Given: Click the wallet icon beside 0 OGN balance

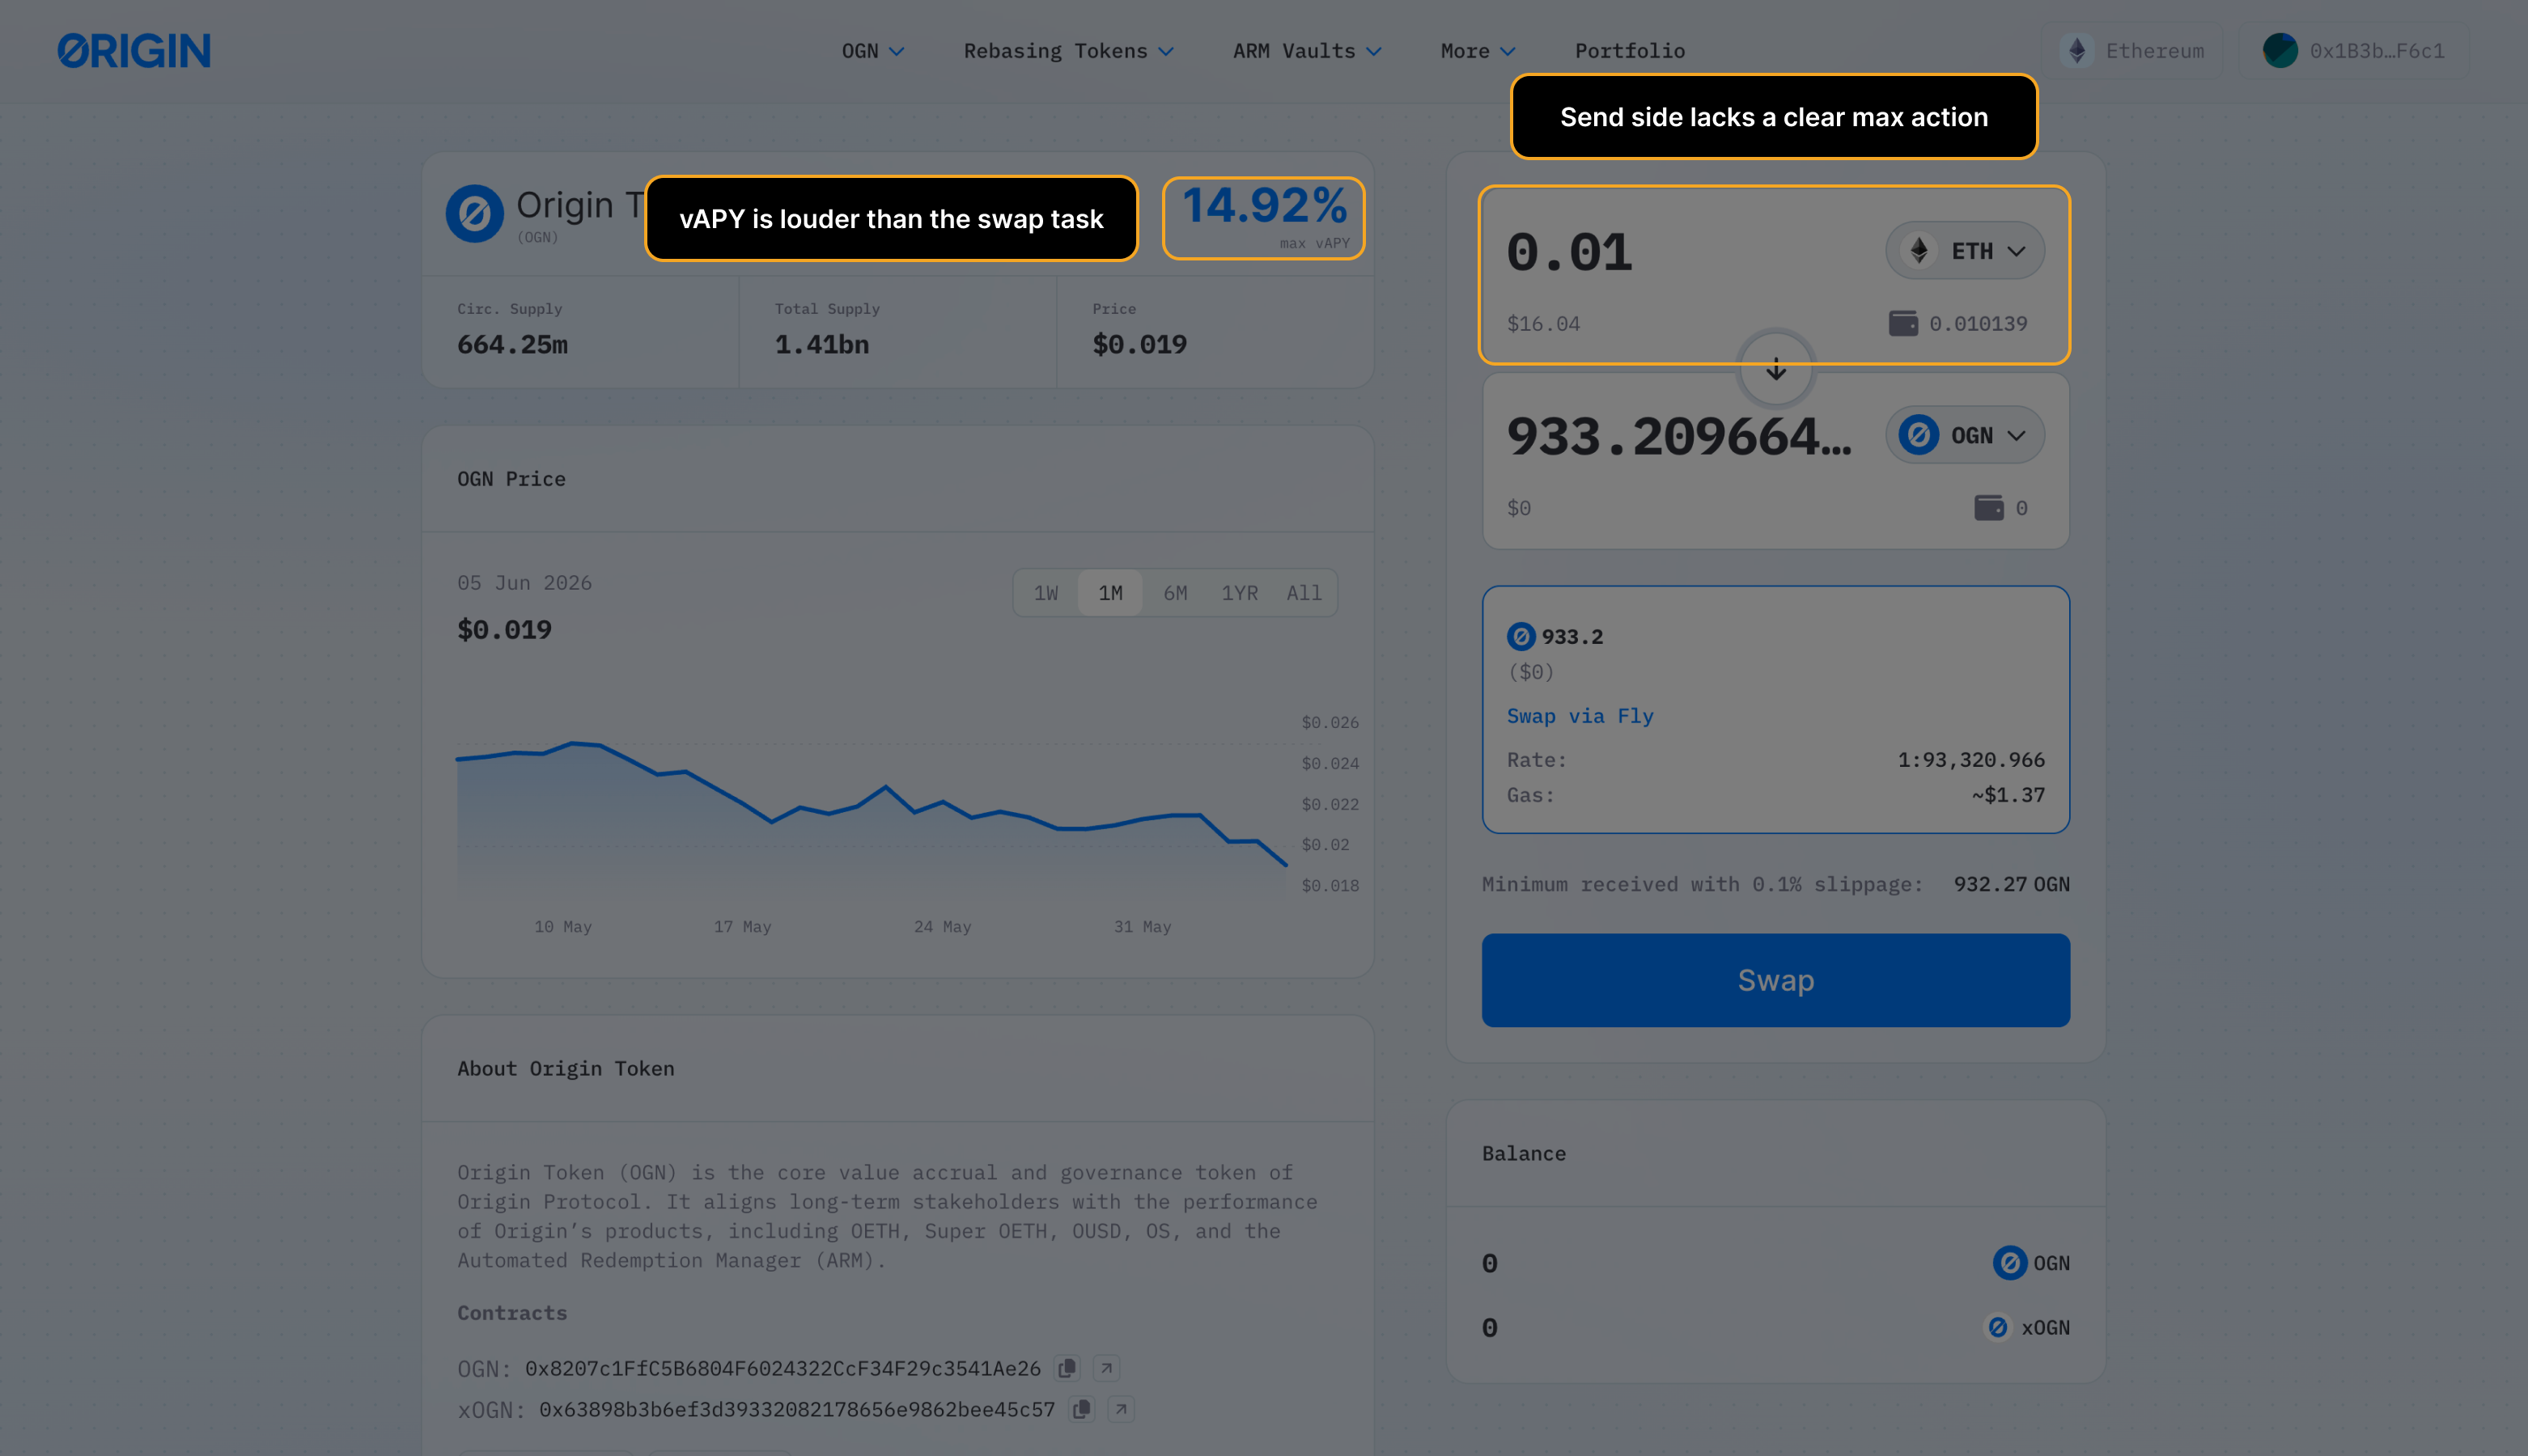Looking at the screenshot, I should (1989, 507).
